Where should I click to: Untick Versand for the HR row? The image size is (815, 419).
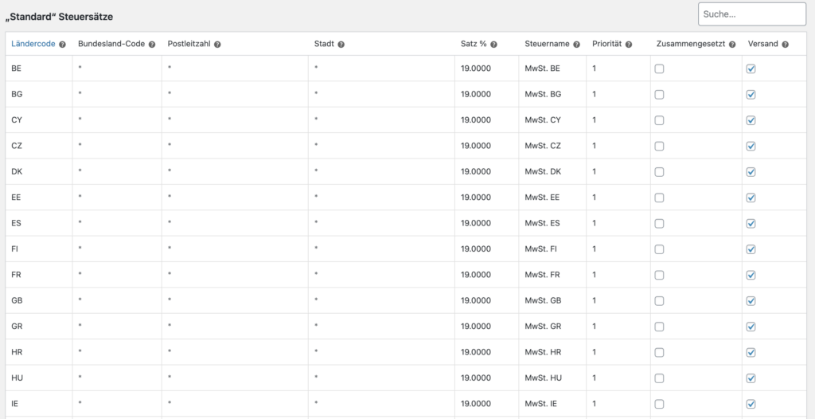(751, 352)
